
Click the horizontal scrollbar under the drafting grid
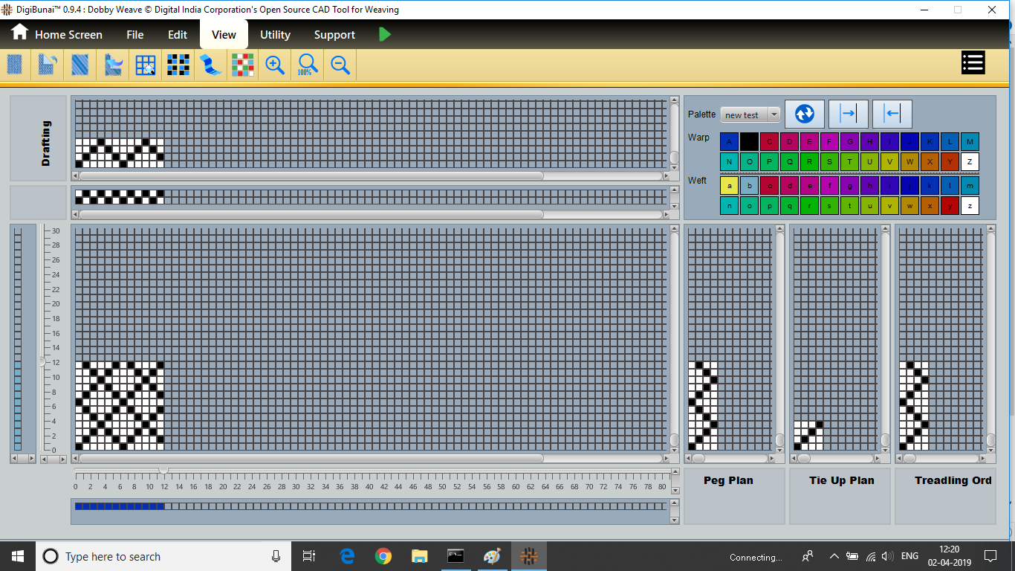tap(311, 176)
